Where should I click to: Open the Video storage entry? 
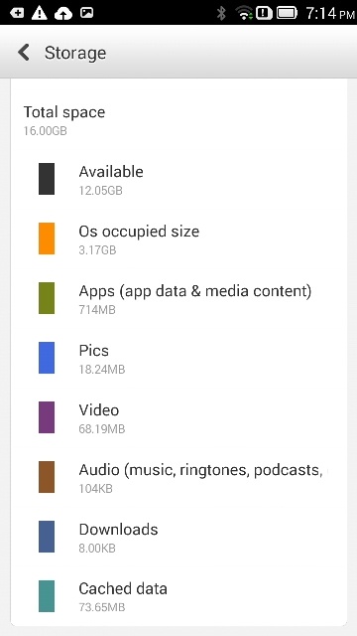pyautogui.click(x=178, y=417)
